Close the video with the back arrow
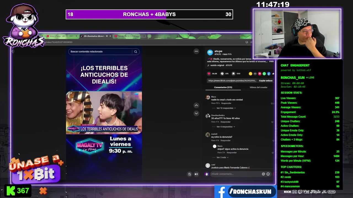 pos(12,51)
